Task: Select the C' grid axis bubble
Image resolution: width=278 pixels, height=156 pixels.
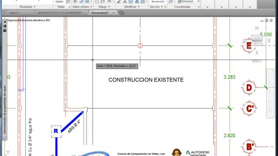Action: click(x=249, y=108)
